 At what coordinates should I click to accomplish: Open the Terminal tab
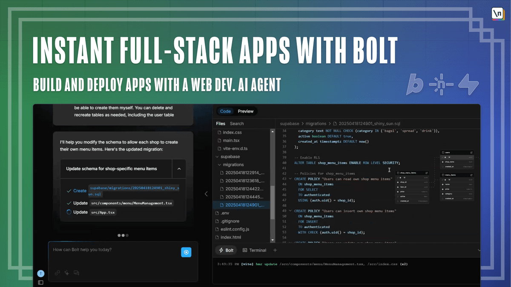pos(257,250)
